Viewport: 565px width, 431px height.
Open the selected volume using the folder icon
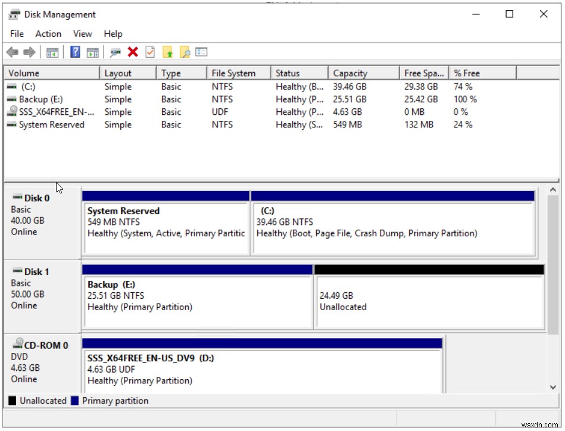coord(168,52)
